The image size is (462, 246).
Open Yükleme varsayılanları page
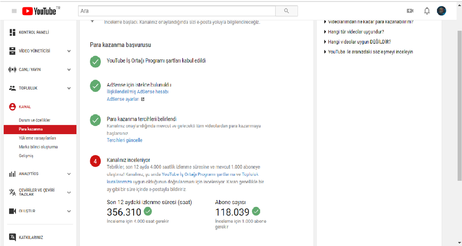38,138
